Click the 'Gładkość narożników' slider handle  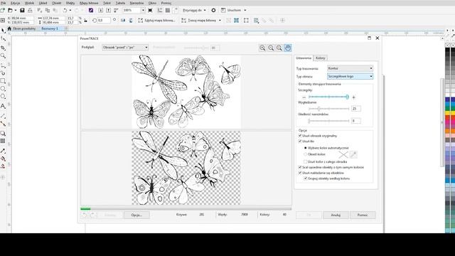309,121
